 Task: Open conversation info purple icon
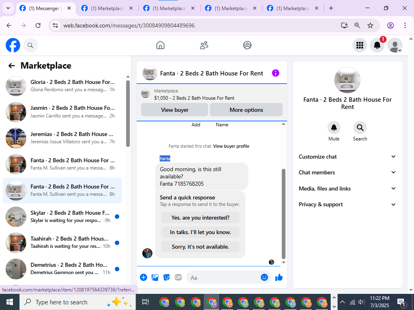pos(275,73)
